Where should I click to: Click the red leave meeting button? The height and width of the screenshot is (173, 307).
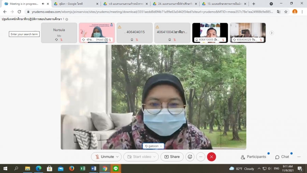(x=211, y=157)
